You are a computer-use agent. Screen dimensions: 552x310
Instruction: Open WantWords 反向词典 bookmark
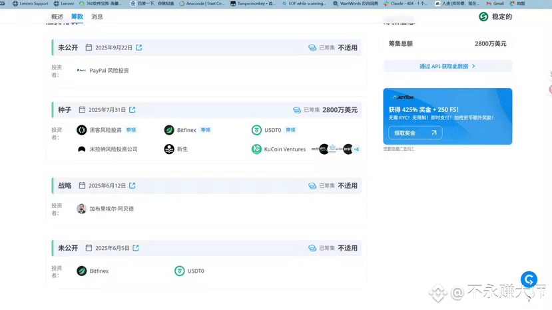tap(356, 3)
